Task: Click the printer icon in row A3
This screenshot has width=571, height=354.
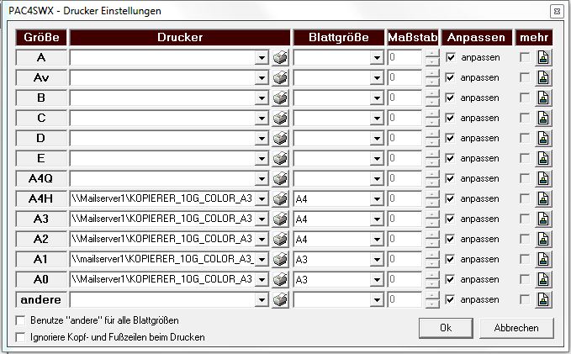Action: point(280,219)
